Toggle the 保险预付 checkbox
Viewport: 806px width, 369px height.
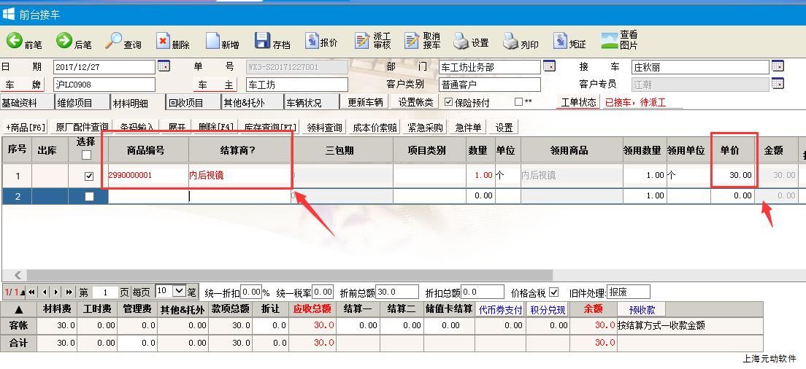[449, 102]
